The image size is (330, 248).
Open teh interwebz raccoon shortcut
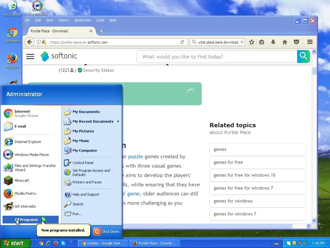(31, 206)
